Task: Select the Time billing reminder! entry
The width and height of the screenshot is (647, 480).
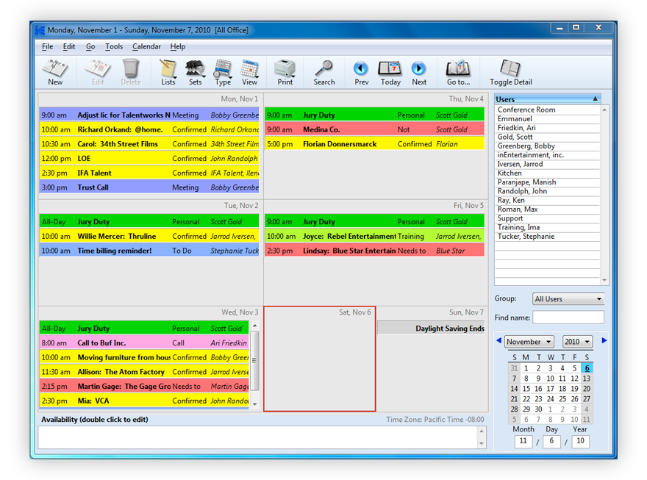Action: tap(149, 251)
